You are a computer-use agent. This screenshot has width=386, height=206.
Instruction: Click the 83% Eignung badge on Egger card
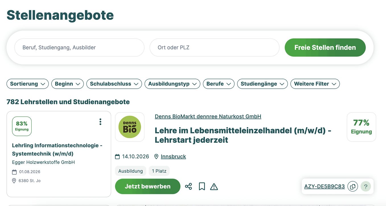pos(22,126)
